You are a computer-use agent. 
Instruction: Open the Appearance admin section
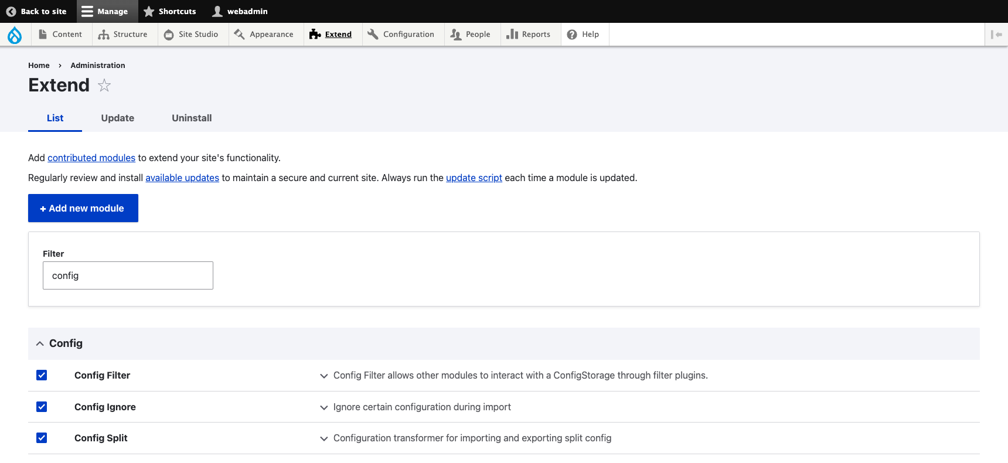[264, 35]
